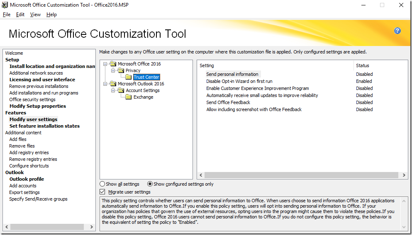Open the Edit menu

(20, 15)
